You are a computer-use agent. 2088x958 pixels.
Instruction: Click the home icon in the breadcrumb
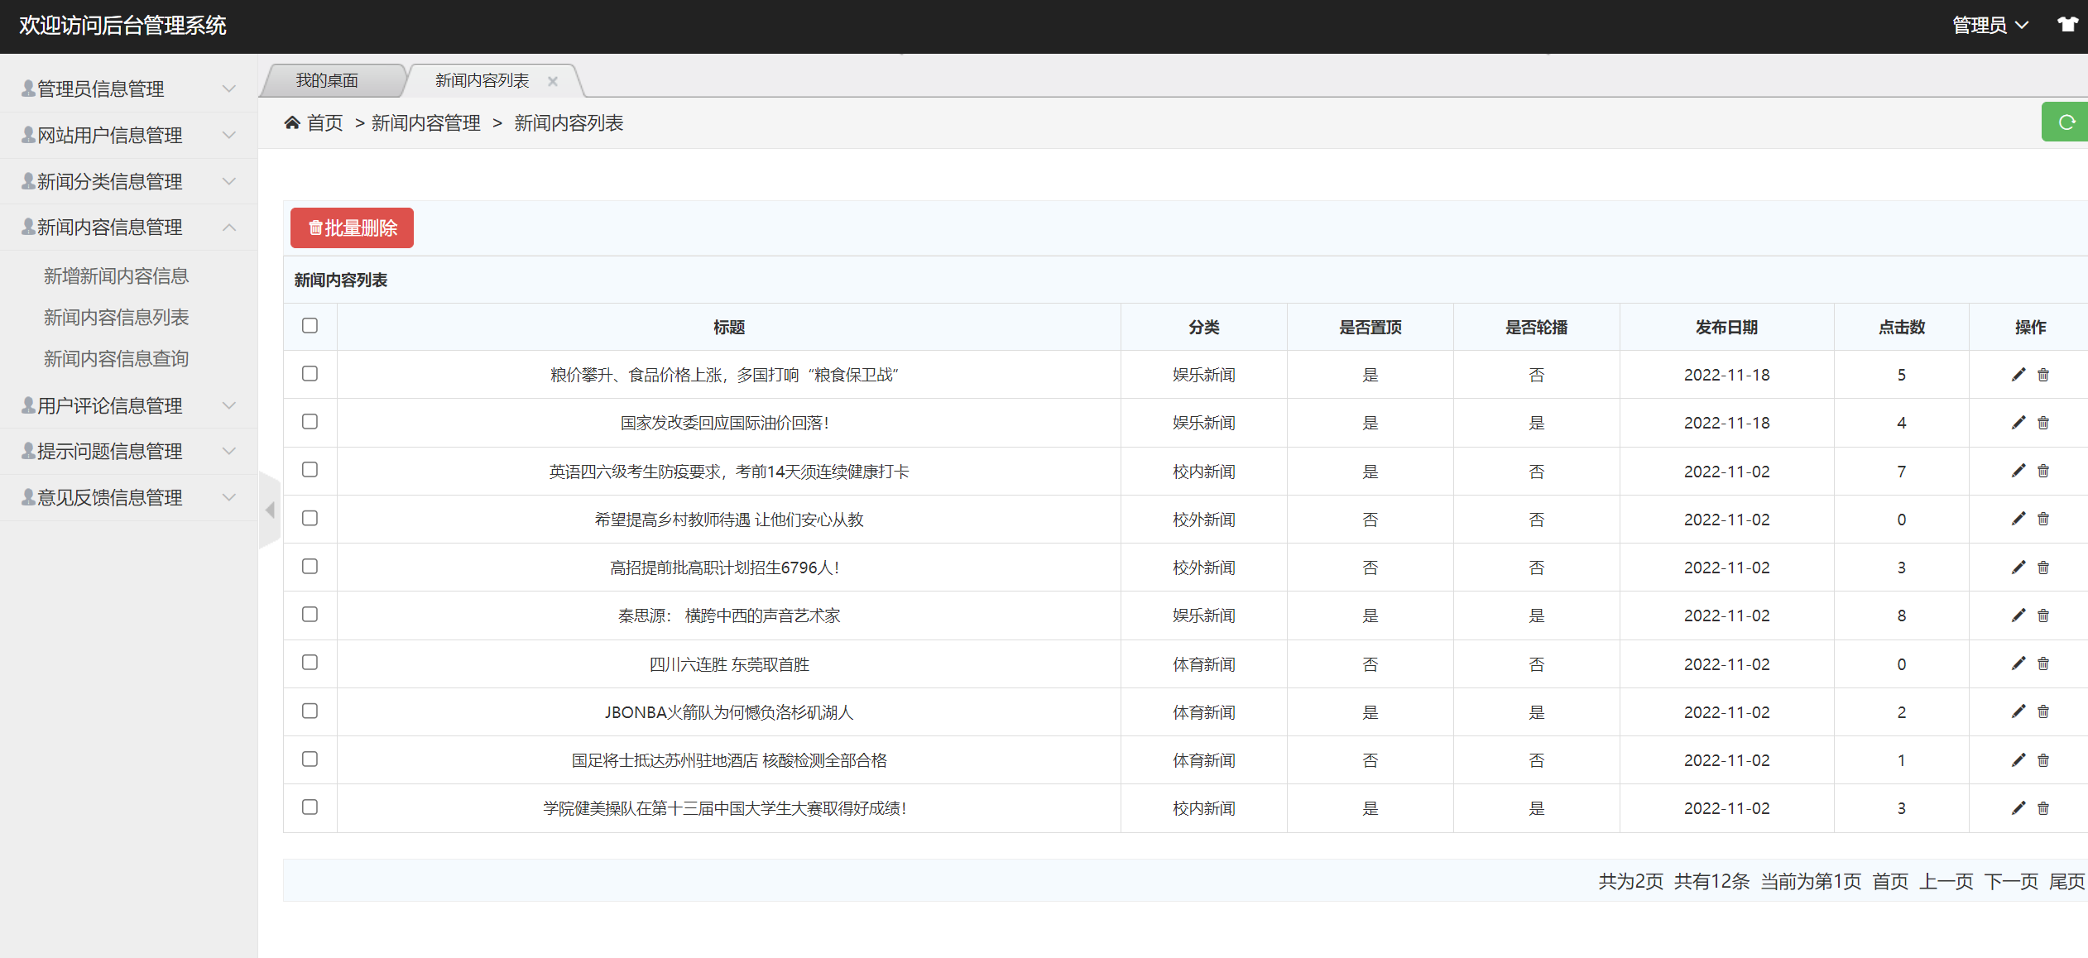click(291, 122)
